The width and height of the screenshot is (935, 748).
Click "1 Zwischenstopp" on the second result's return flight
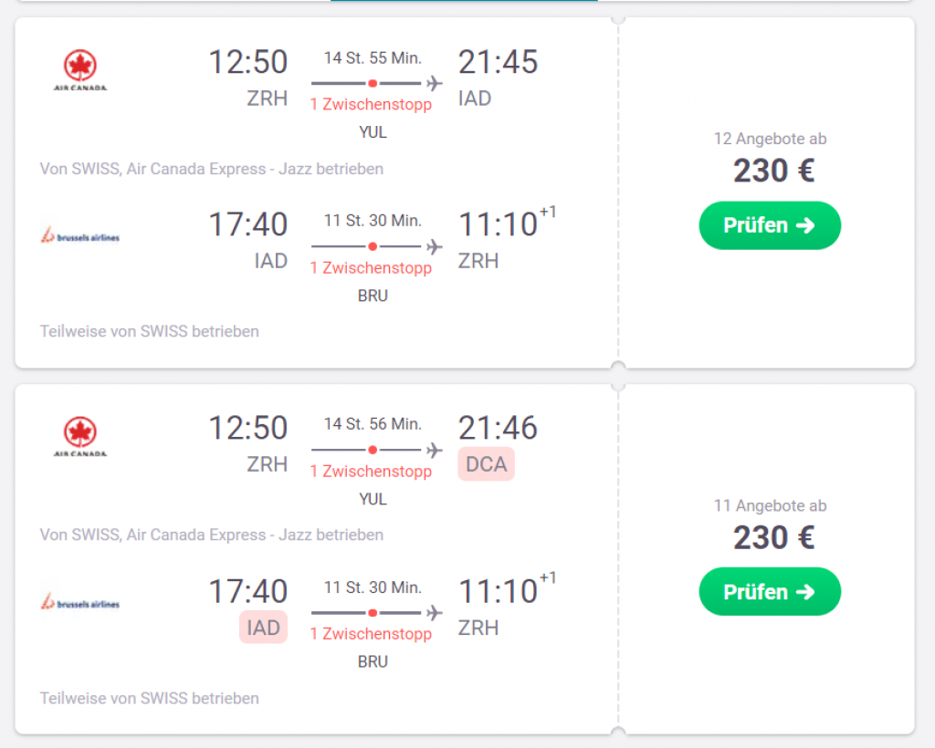point(371,634)
